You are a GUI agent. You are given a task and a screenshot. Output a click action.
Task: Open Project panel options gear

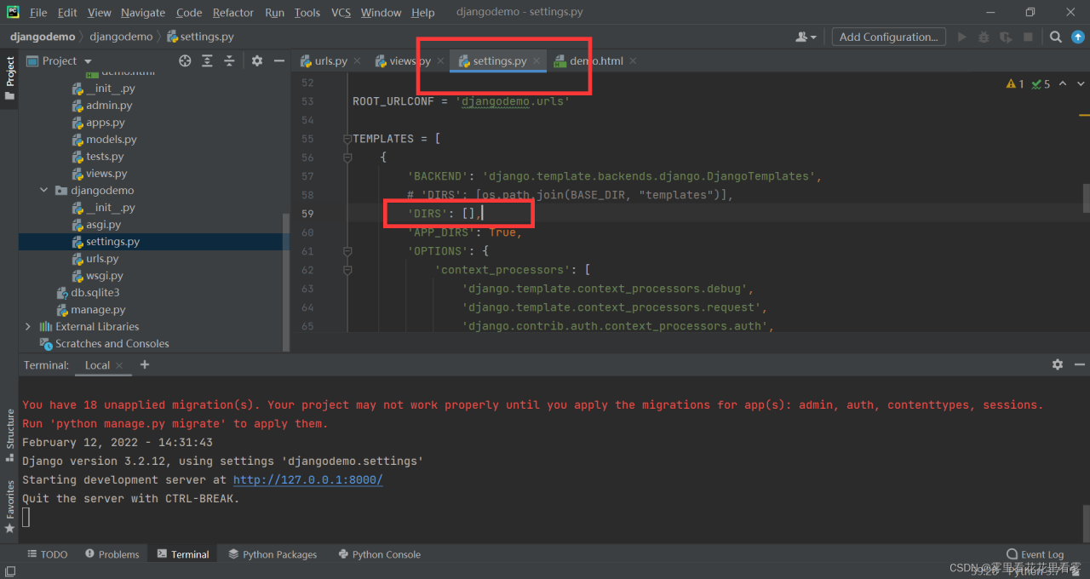click(257, 60)
